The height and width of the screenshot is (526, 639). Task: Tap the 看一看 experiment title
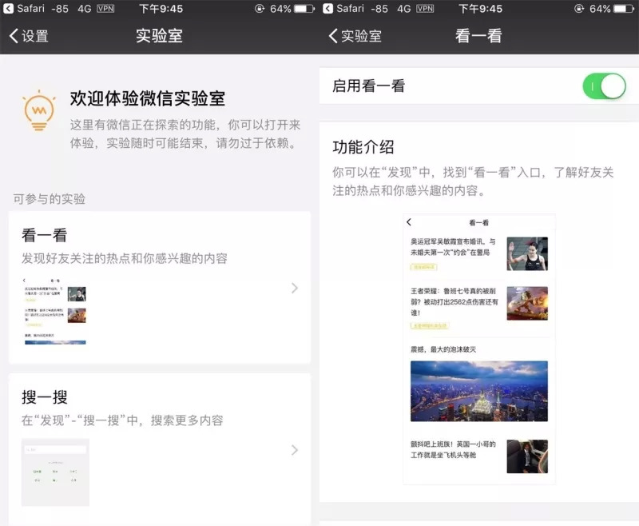pos(45,235)
